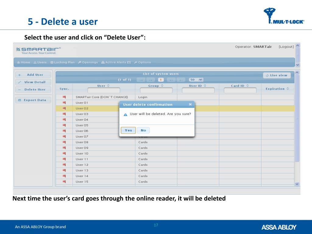The height and width of the screenshot is (234, 312).
Task: Focus the Group filter field
Action: [156, 90]
